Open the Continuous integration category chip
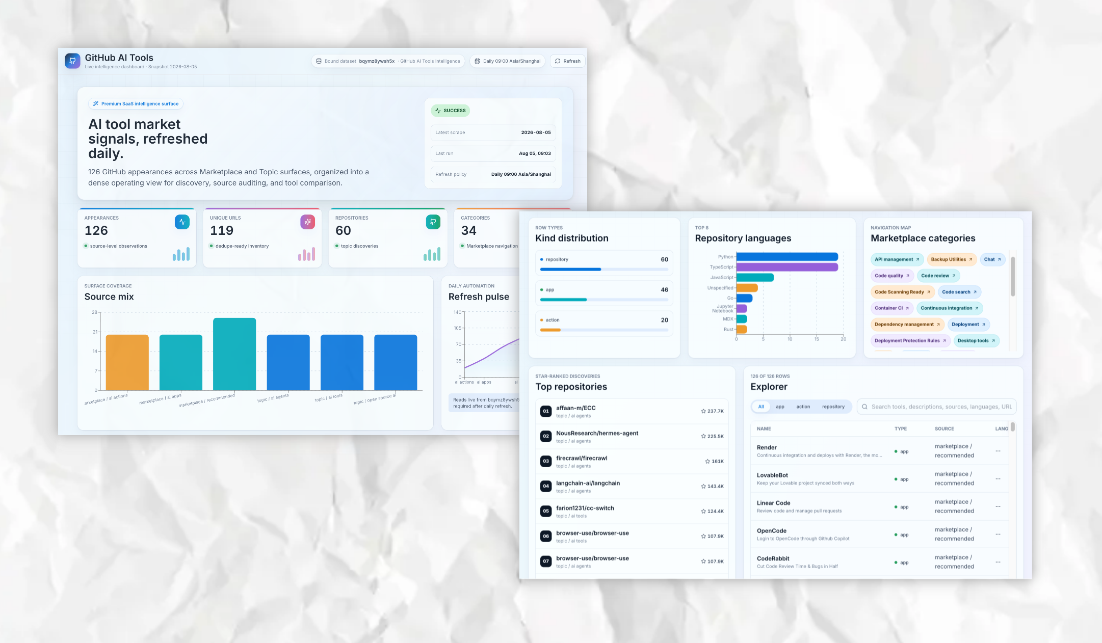 point(950,308)
